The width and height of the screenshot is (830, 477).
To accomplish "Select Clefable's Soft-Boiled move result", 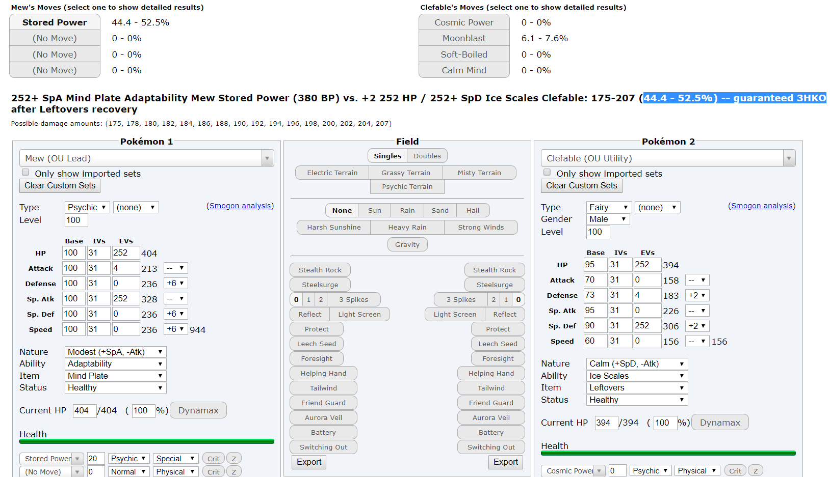I will point(464,54).
